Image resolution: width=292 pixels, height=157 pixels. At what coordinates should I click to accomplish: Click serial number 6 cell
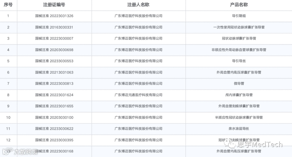pos(8,72)
